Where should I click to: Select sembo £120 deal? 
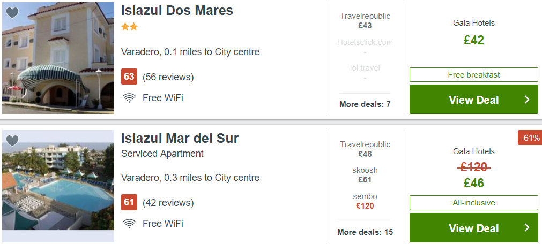[x=365, y=201]
